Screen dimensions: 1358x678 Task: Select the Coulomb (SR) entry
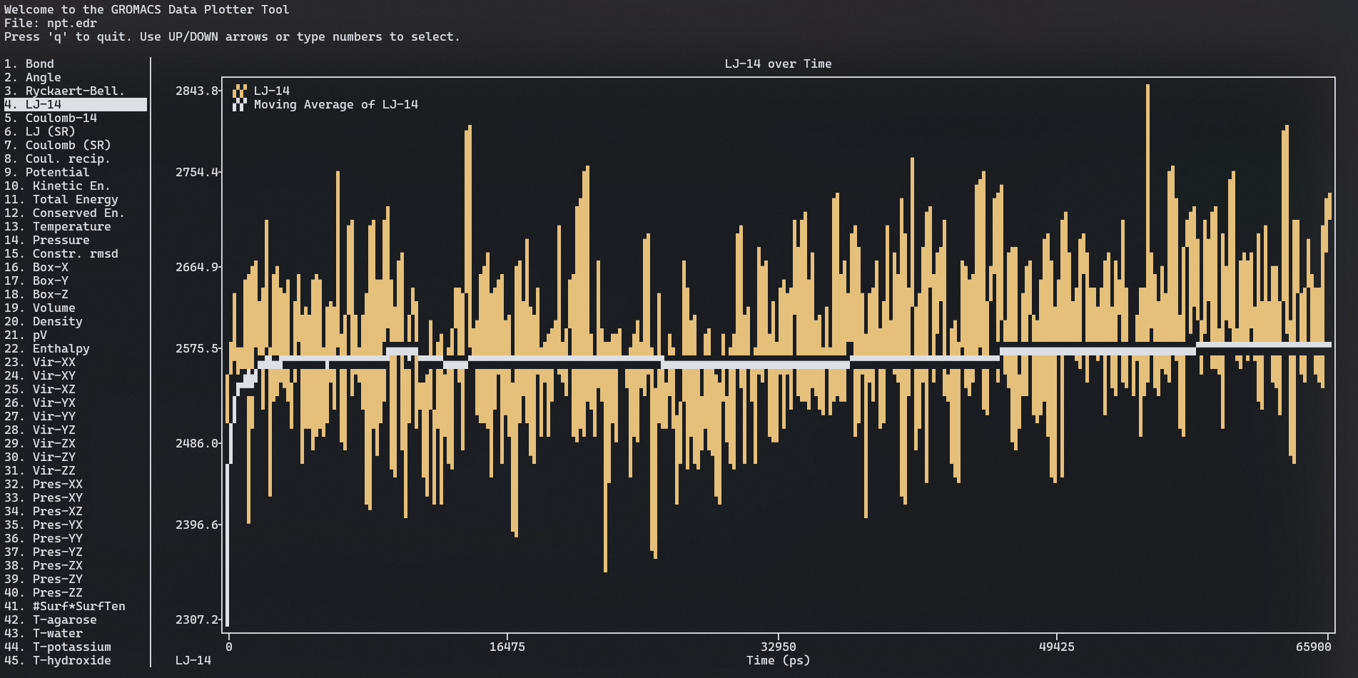(58, 145)
